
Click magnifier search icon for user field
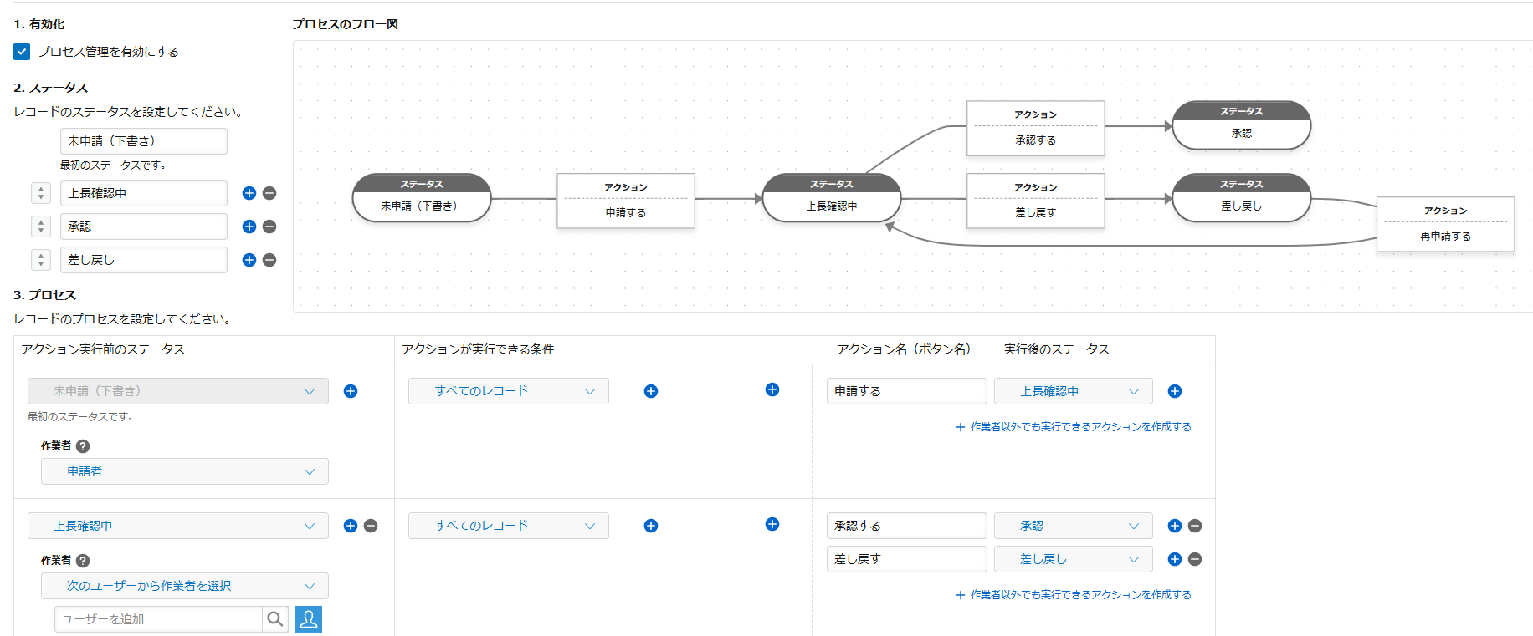[275, 619]
